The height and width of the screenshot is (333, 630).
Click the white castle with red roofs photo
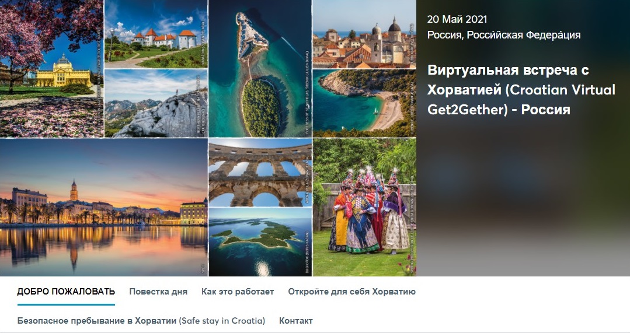pyautogui.click(x=156, y=34)
